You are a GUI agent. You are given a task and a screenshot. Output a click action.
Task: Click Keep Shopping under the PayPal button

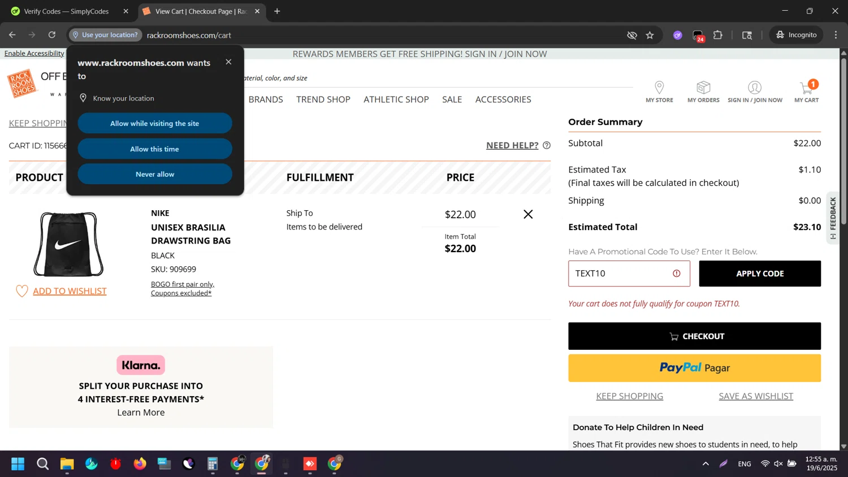point(630,396)
